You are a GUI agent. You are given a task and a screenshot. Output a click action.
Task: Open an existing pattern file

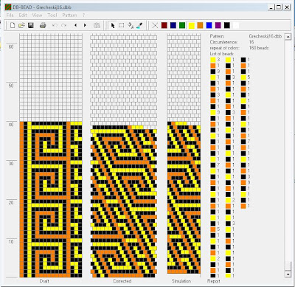point(21,25)
